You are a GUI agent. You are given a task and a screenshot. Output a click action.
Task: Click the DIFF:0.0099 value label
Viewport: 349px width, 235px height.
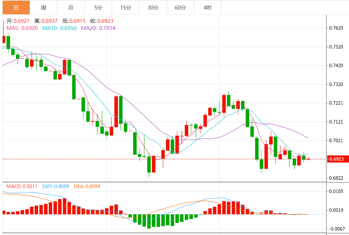pyautogui.click(x=56, y=186)
